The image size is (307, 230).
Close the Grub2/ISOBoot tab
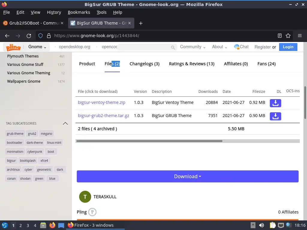[x=62, y=23]
